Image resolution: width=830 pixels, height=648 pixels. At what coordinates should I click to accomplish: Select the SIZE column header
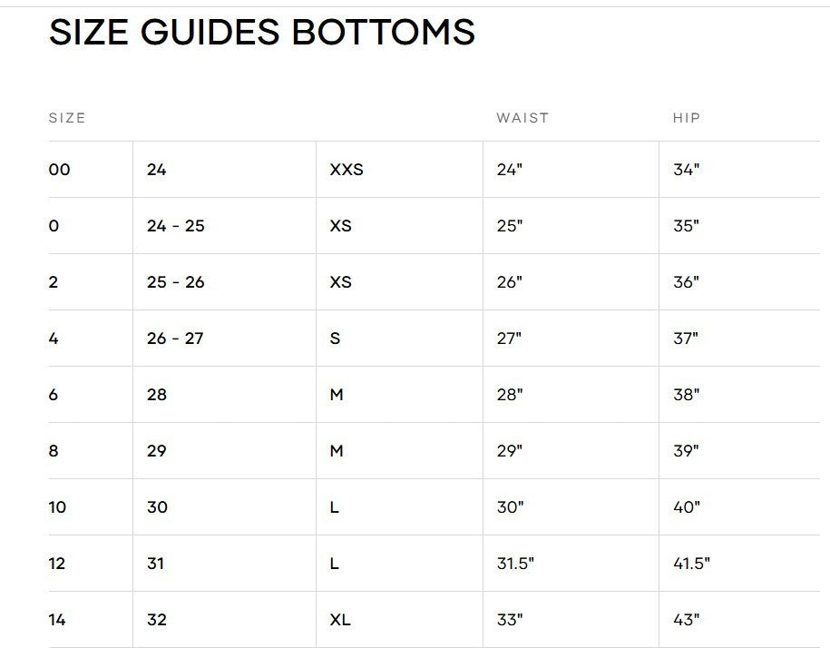tap(67, 118)
